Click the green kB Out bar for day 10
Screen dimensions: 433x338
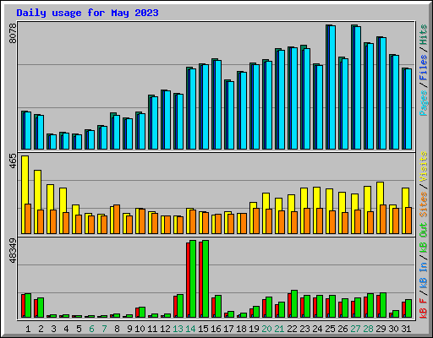click(x=142, y=313)
